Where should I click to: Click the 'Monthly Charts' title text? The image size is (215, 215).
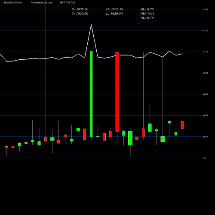pyautogui.click(x=12, y=3)
